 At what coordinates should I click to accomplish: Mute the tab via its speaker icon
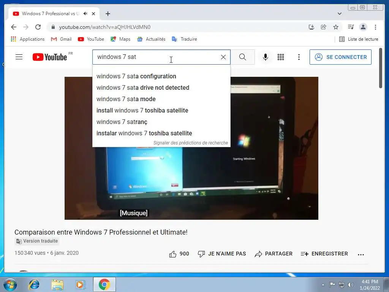click(85, 14)
